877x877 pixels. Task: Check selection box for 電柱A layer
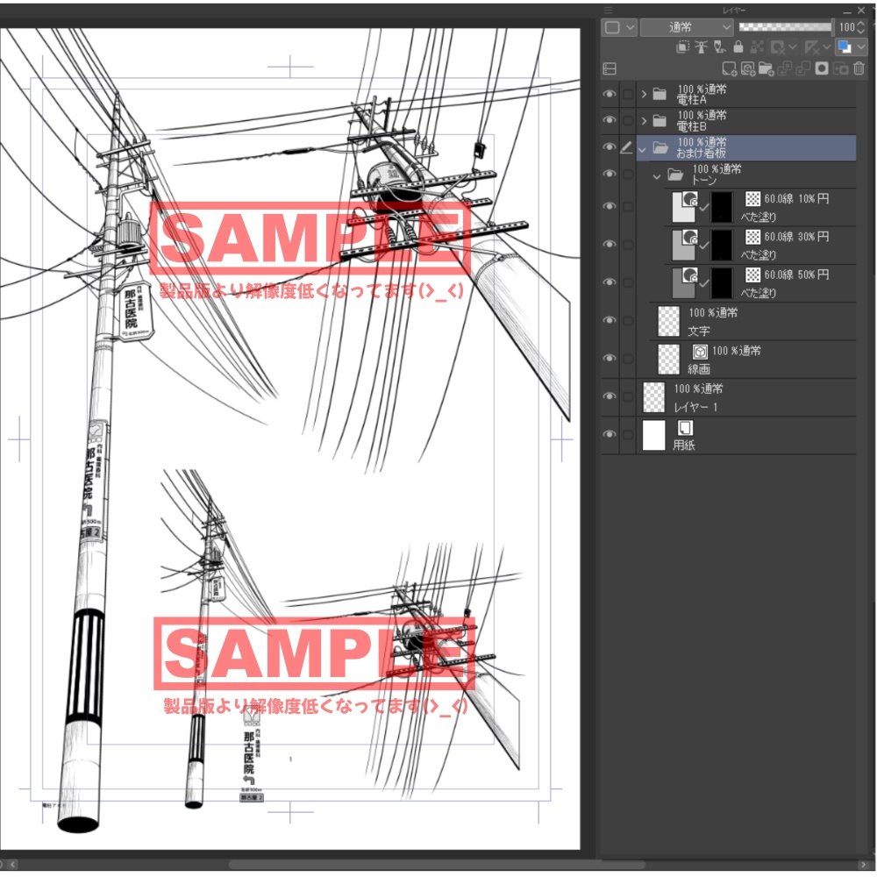pos(628,94)
